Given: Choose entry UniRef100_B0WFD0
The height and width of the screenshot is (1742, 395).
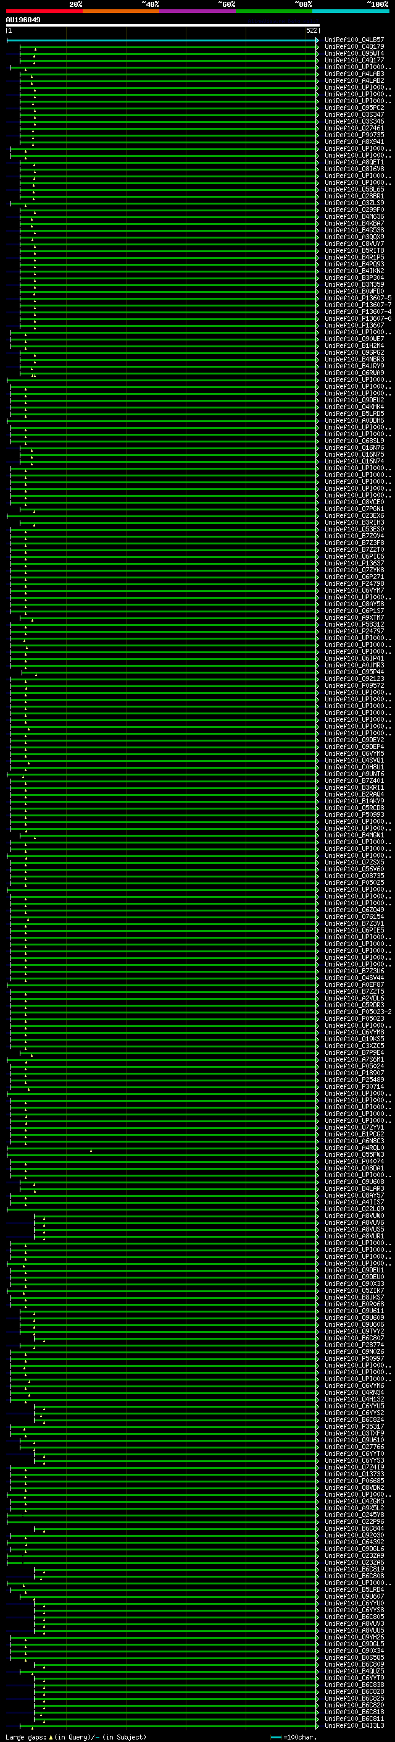Looking at the screenshot, I should tap(354, 291).
